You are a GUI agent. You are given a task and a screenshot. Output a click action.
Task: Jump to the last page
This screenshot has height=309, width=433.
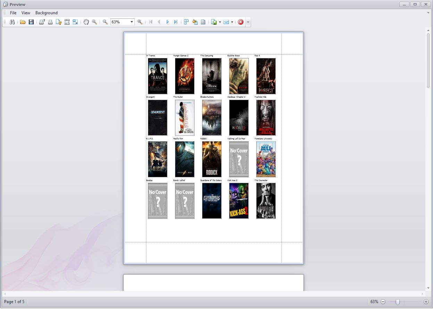[176, 22]
